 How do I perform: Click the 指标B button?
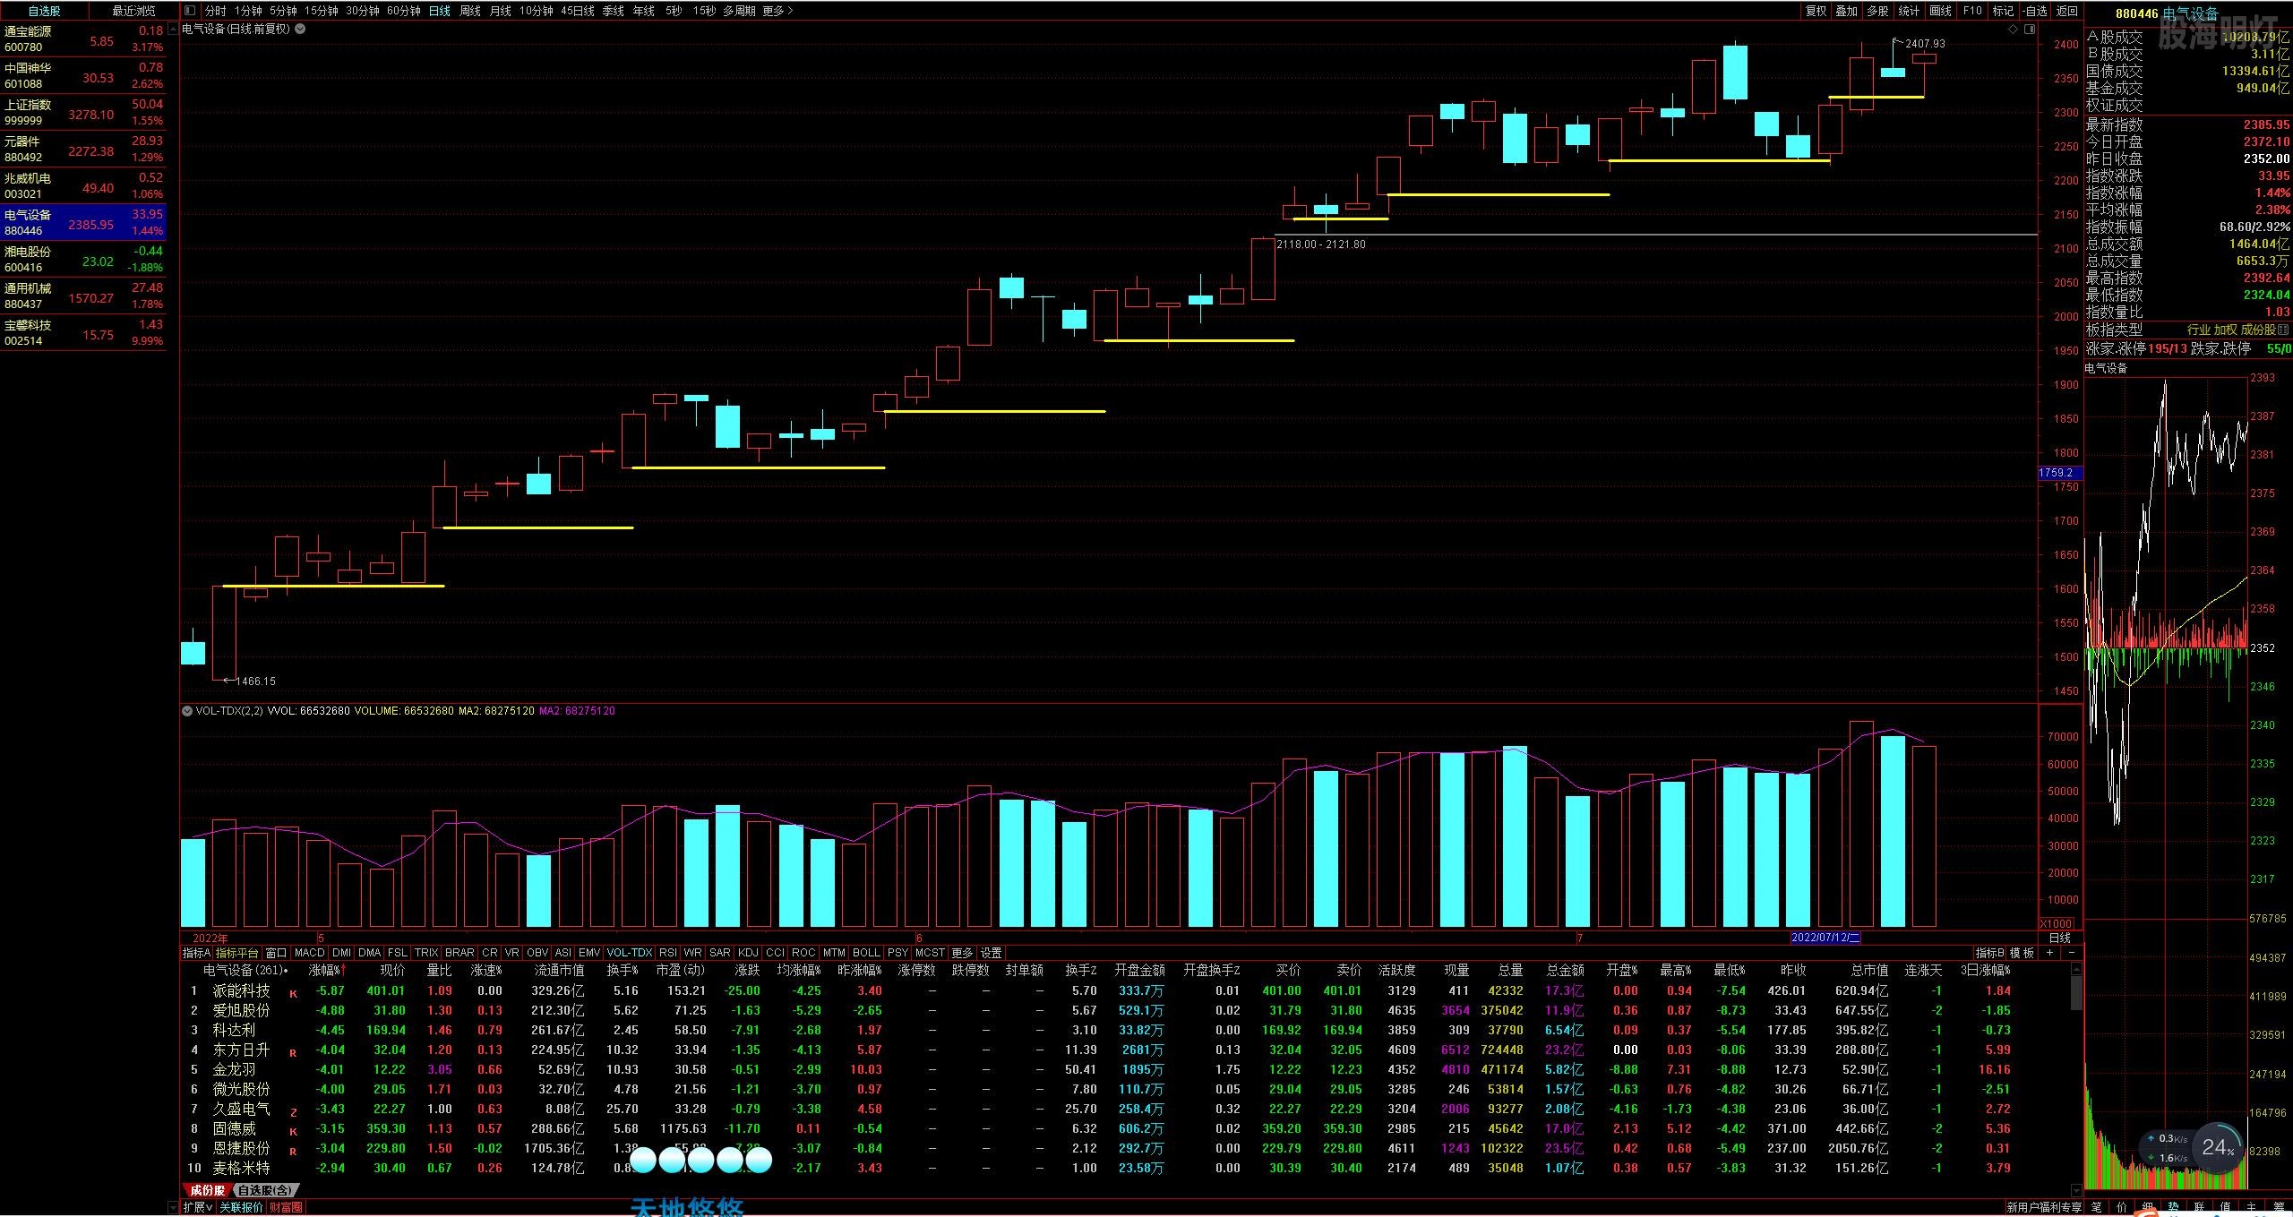(1989, 953)
